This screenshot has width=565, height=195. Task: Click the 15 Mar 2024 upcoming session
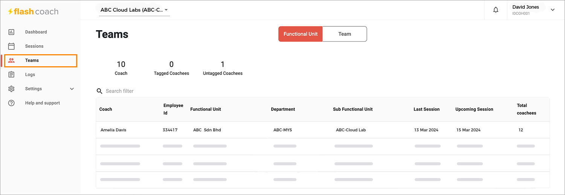(x=469, y=130)
